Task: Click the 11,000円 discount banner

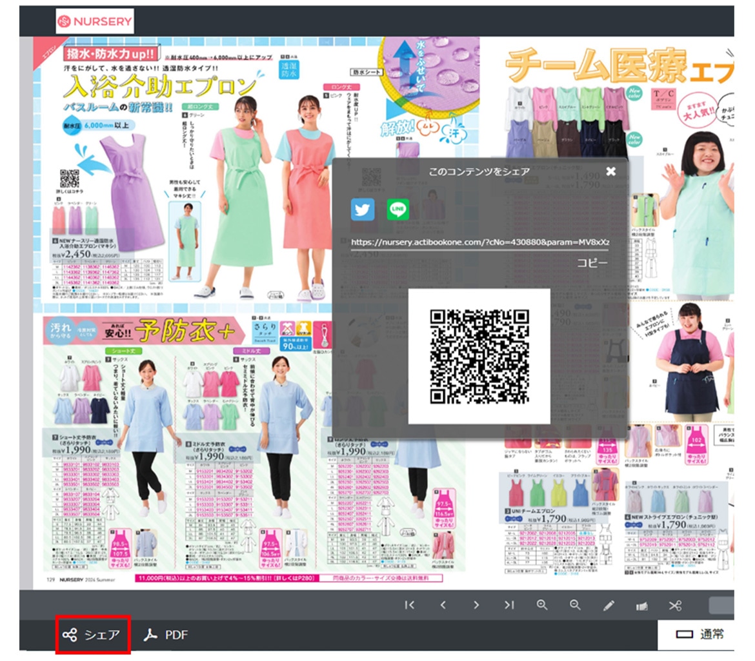Action: tap(225, 578)
